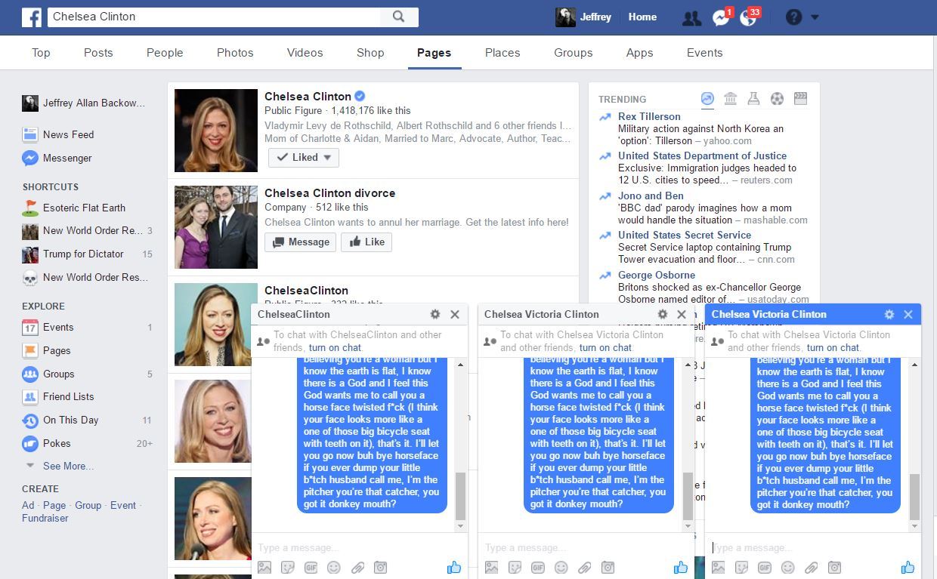The width and height of the screenshot is (937, 579).
Task: Open Trump for Dictator shortcut
Action: click(x=83, y=254)
